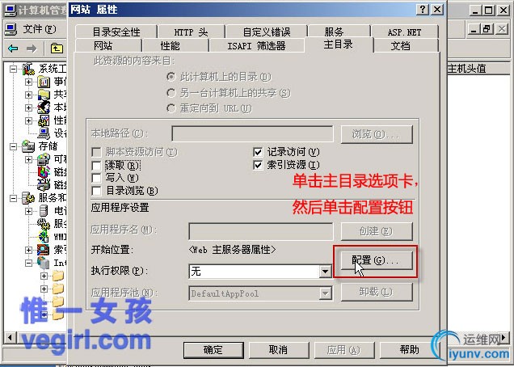Click the dialog's question mark help icon
This screenshot has width=514, height=367.
[x=423, y=9]
